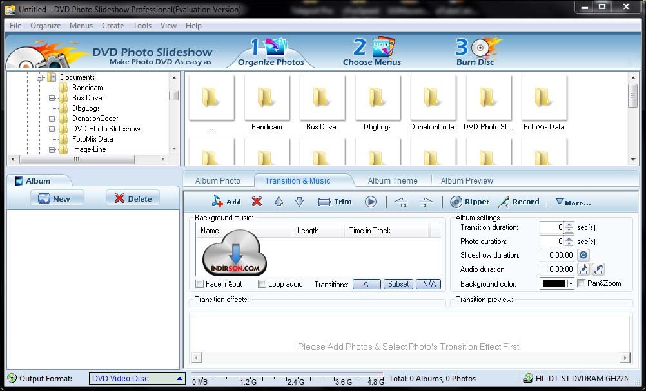Image resolution: width=646 pixels, height=391 pixels.
Task: Switch to the Album Preview tab
Action: 467,180
